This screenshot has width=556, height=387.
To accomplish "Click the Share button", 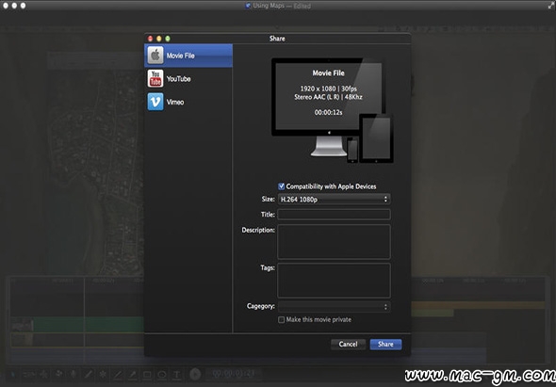I will 385,344.
